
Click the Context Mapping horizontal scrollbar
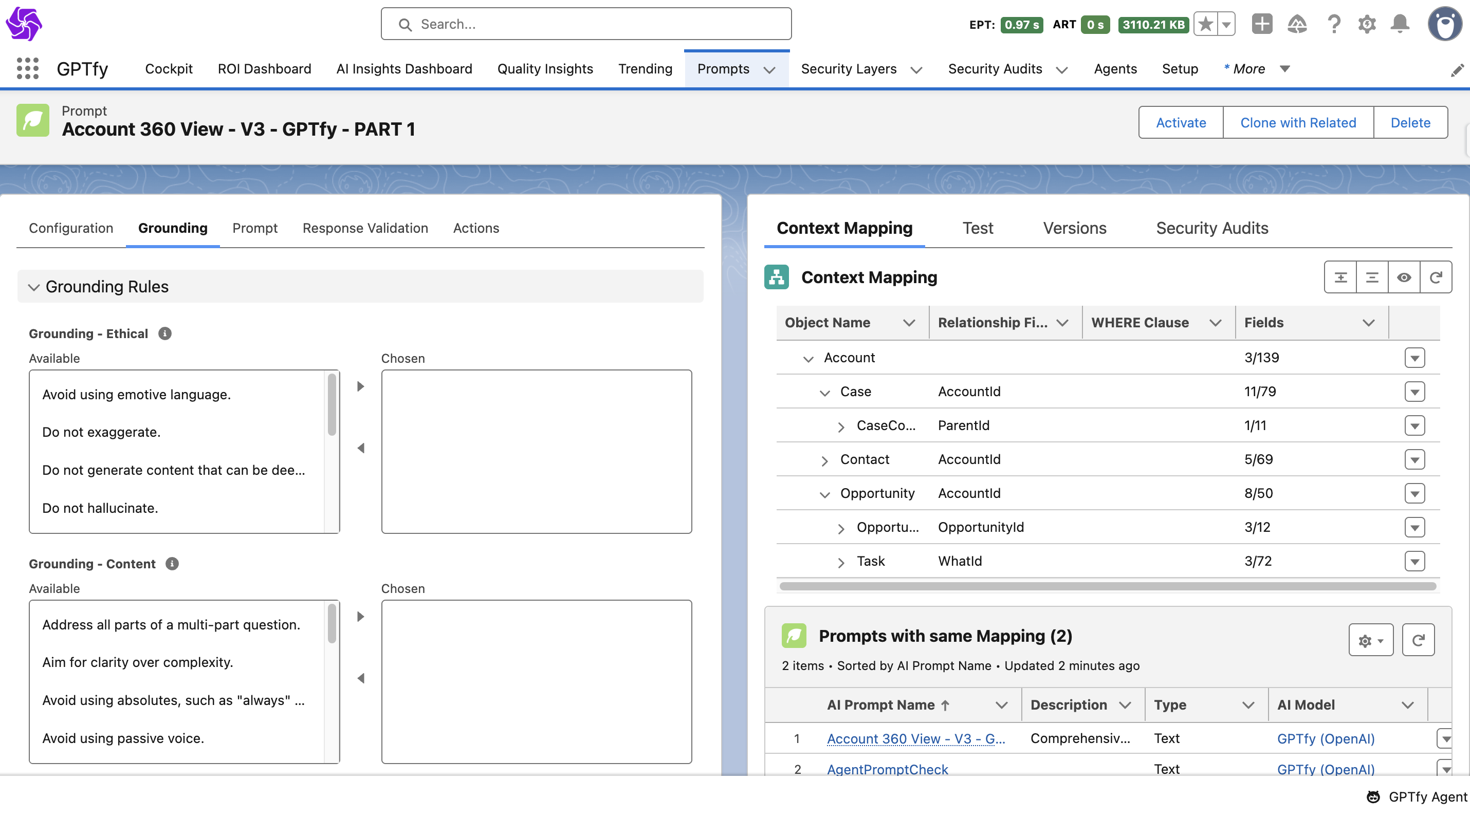click(1107, 586)
